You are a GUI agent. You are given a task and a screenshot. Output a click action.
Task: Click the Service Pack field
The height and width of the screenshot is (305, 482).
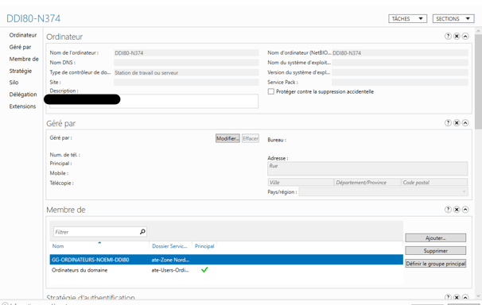(x=400, y=83)
